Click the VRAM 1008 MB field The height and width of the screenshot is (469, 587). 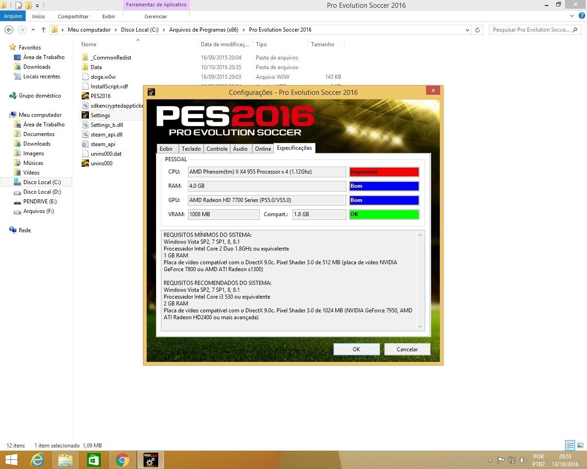pyautogui.click(x=224, y=214)
